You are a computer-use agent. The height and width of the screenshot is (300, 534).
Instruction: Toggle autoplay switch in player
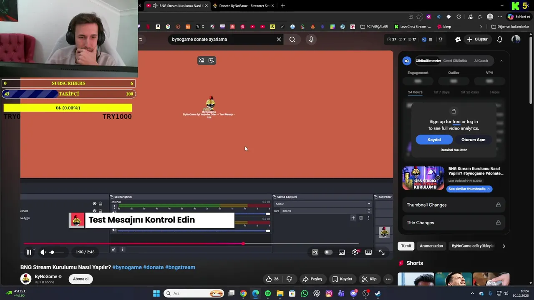[328, 252]
